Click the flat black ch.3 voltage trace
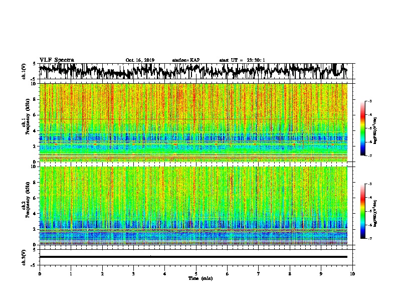397x307 pixels. tap(193, 257)
